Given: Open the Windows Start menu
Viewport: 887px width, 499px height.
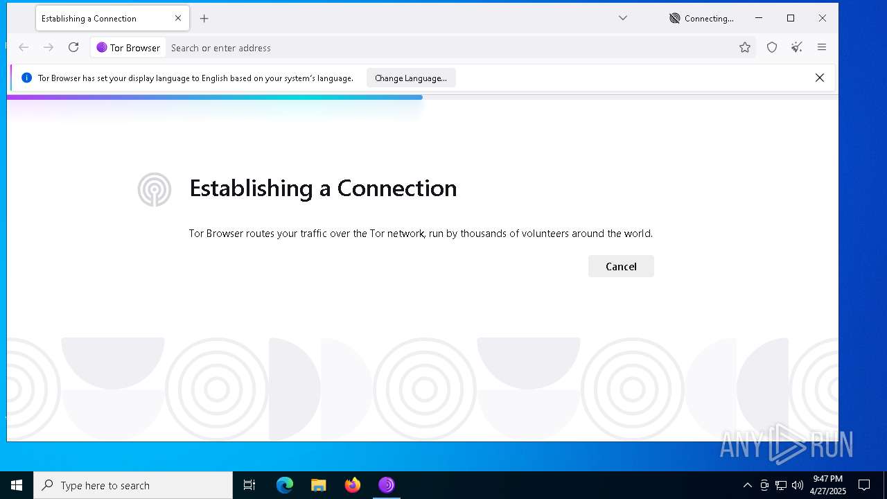Looking at the screenshot, I should tap(17, 485).
